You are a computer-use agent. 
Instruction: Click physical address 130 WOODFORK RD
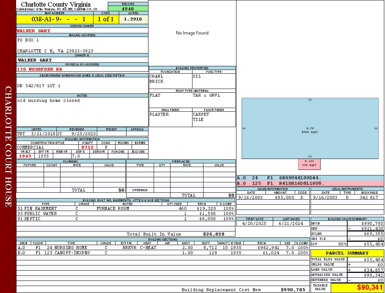click(x=40, y=69)
